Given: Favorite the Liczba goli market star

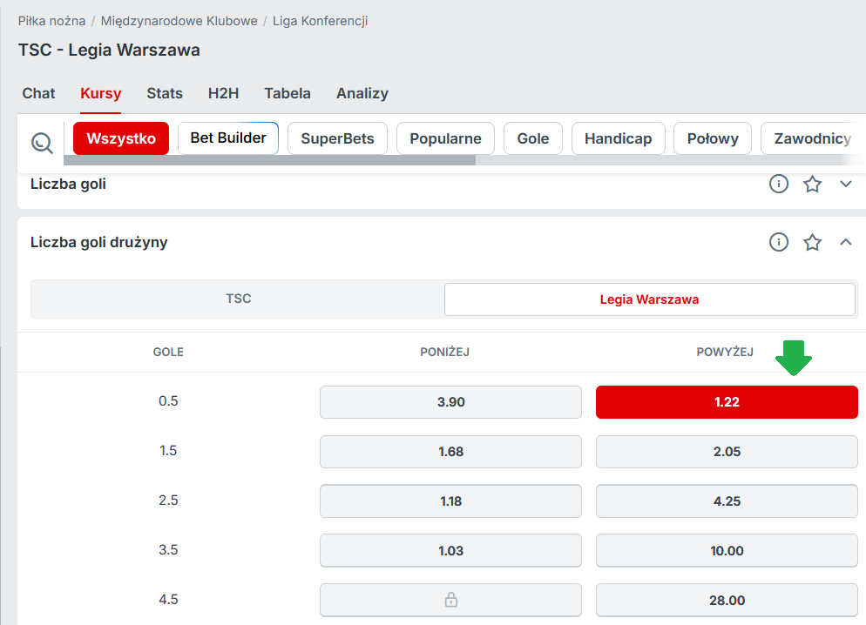Looking at the screenshot, I should (x=812, y=185).
